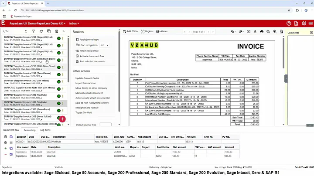Screen dimensions: 314x176
Task: Open the rotate-right dropdown in viewer toolbar
Action: (240, 32)
